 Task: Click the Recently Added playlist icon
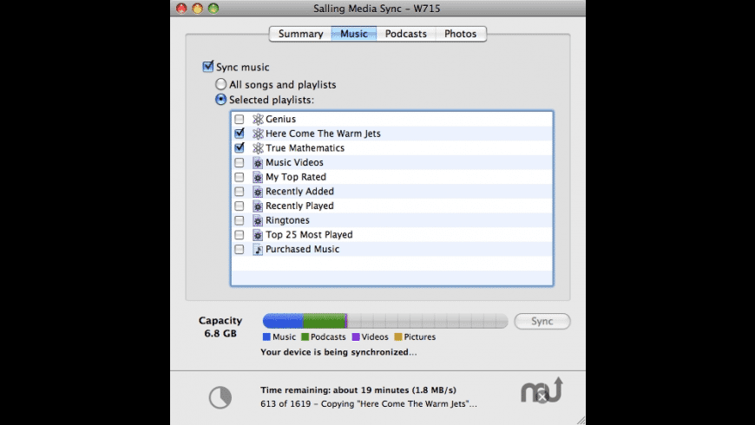[258, 192]
